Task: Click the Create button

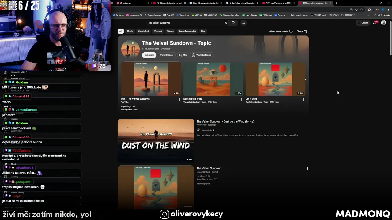Action: tap(363, 23)
